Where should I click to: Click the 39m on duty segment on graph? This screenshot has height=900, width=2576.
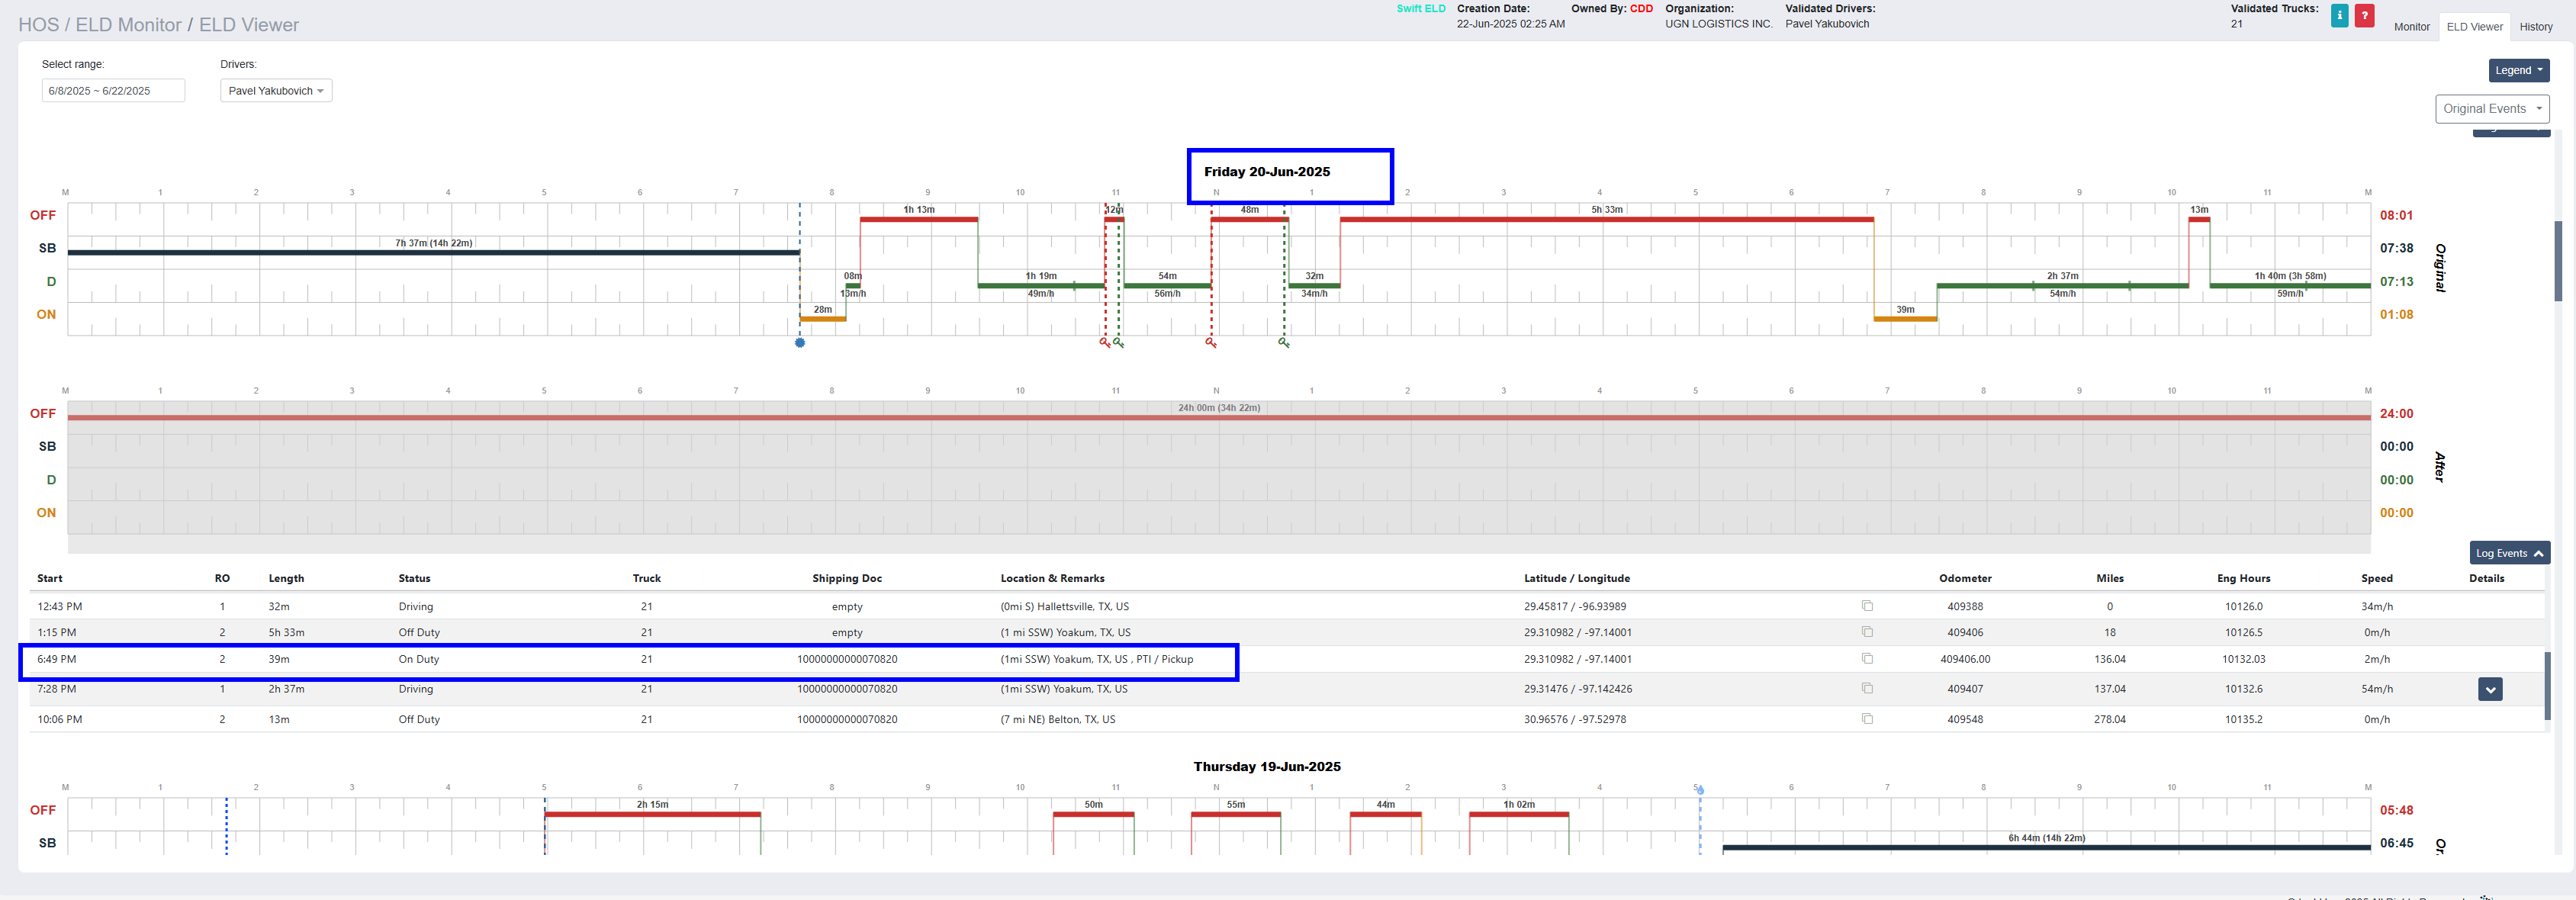coord(1905,318)
